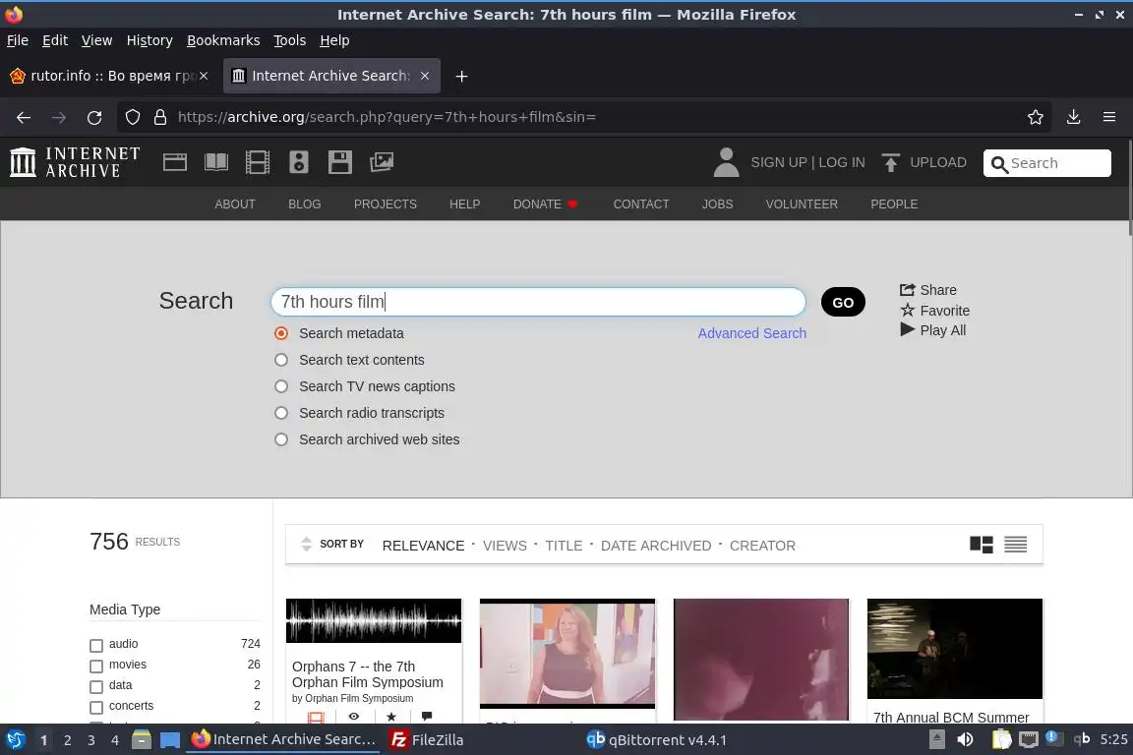
Task: Open the Advanced Search link
Action: (751, 333)
